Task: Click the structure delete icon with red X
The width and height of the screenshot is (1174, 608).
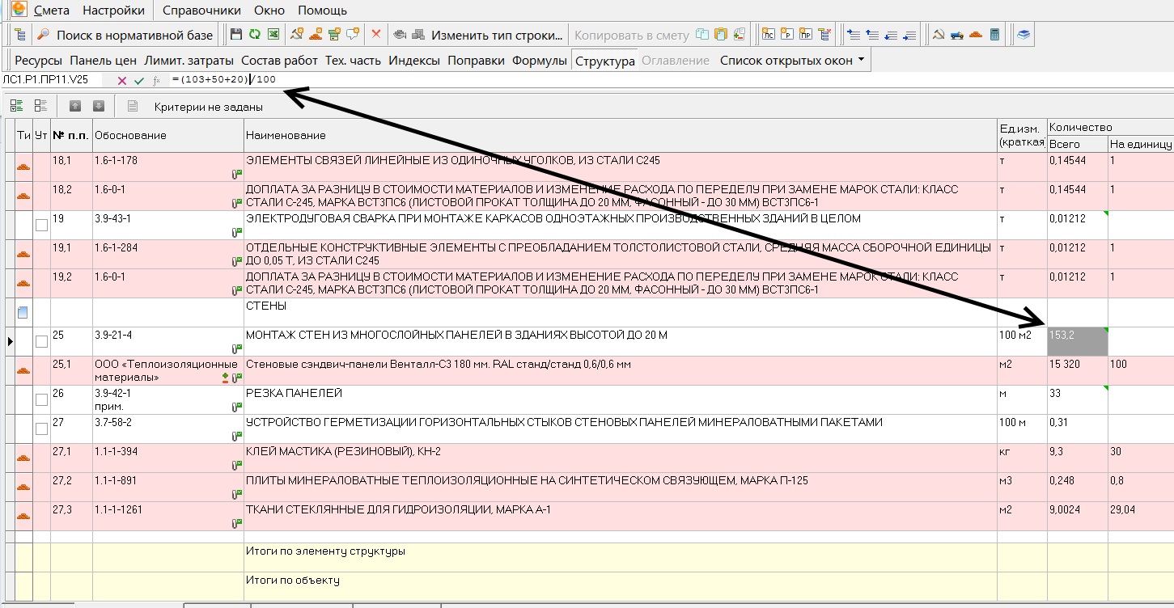Action: 824,35
